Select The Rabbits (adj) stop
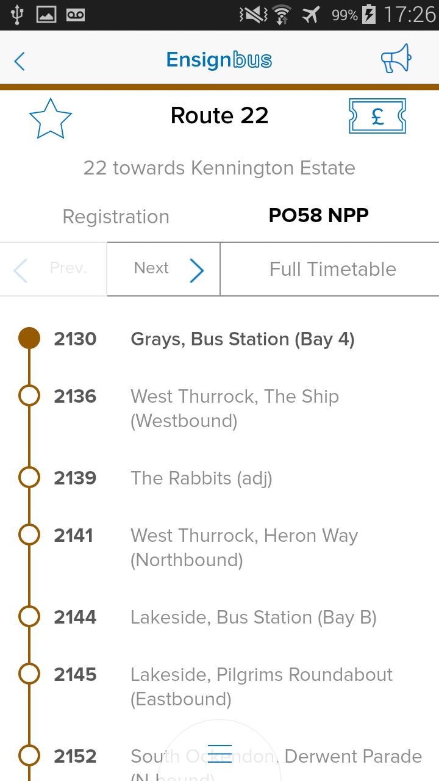Image resolution: width=439 pixels, height=781 pixels. coord(201,478)
